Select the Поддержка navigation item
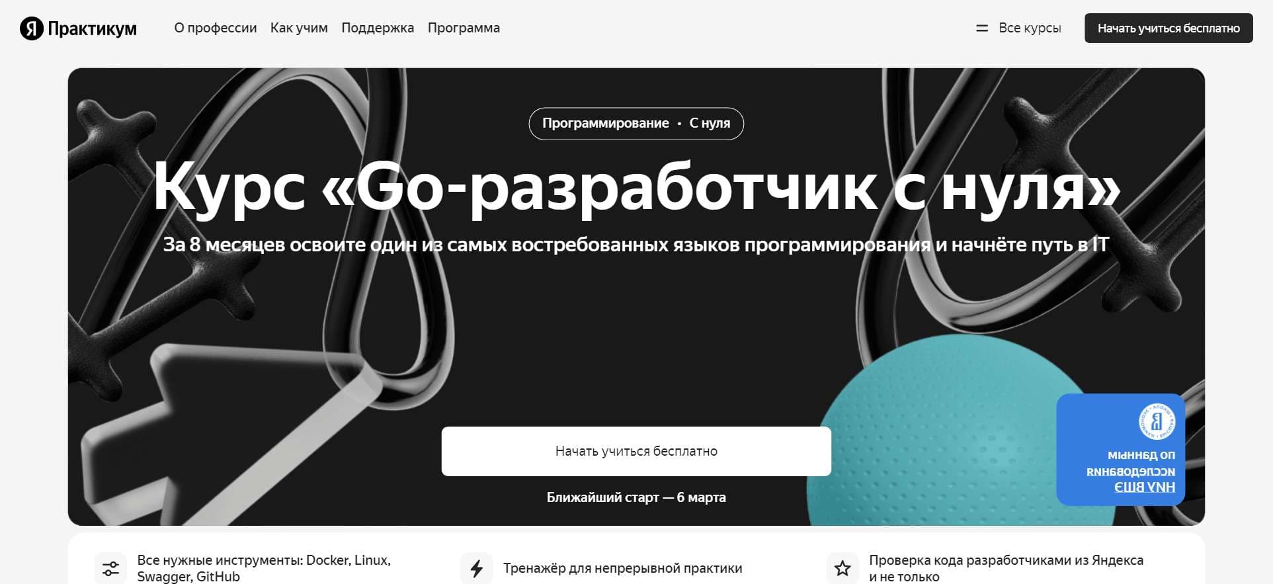1273x584 pixels. pyautogui.click(x=378, y=28)
